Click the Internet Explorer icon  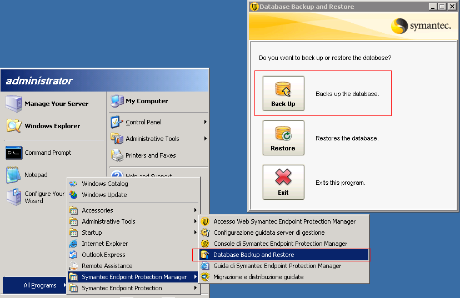point(73,244)
